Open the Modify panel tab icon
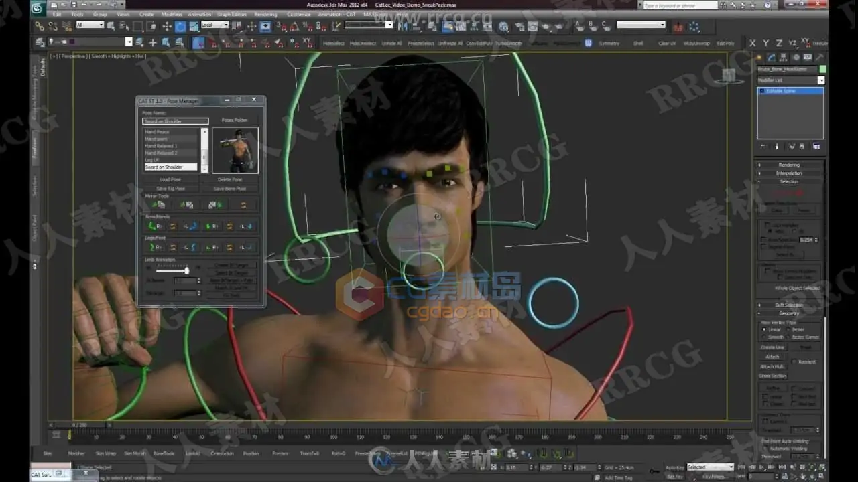This screenshot has height=482, width=858. [x=772, y=57]
